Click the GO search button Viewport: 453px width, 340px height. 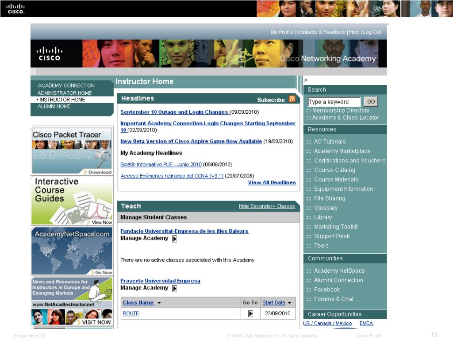pos(371,102)
